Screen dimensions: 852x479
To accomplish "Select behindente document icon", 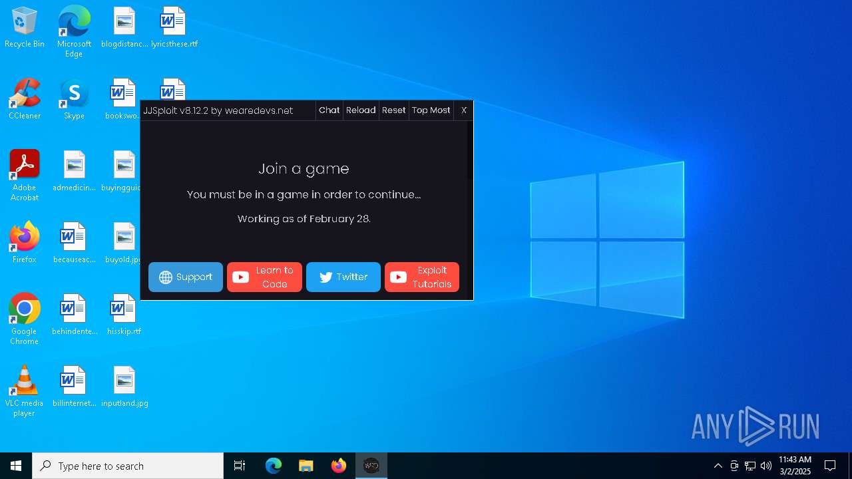I will coord(74,315).
